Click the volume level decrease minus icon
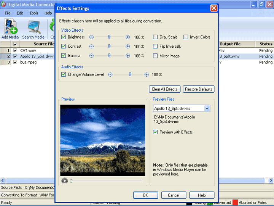The height and width of the screenshot is (206, 274). [x=110, y=75]
